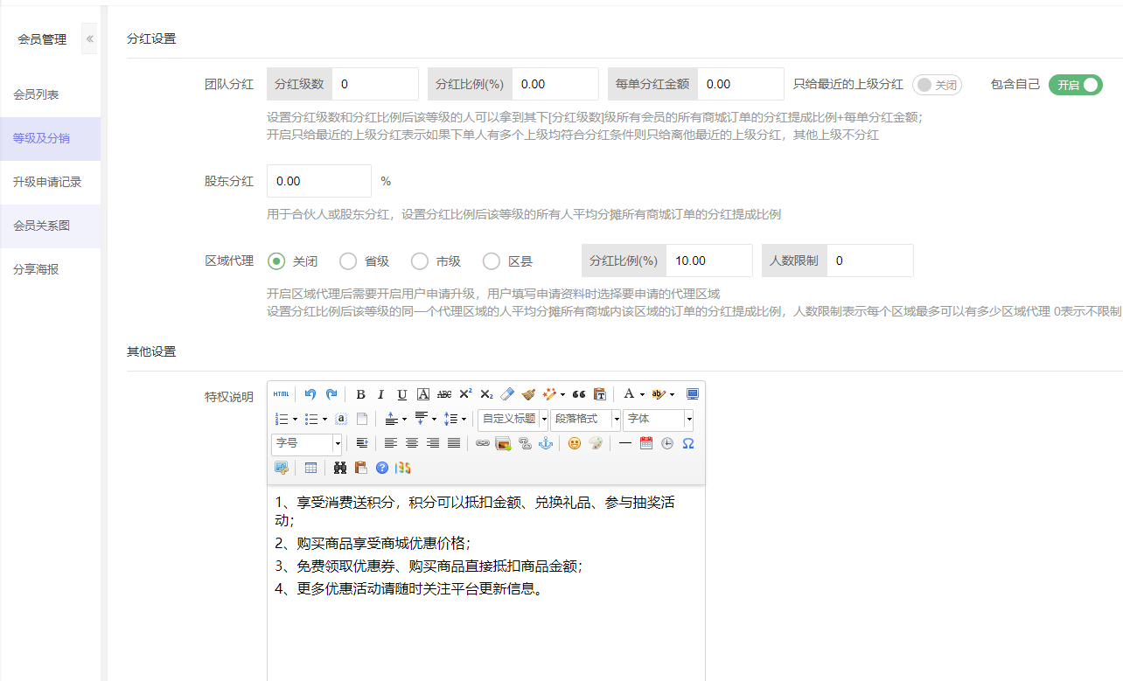
Task: Insert a table using the table icon
Action: click(x=310, y=468)
